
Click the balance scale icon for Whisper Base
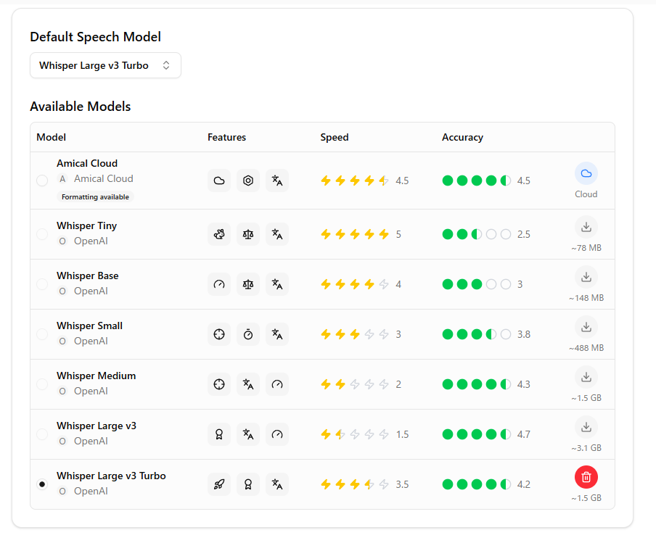pyautogui.click(x=248, y=284)
